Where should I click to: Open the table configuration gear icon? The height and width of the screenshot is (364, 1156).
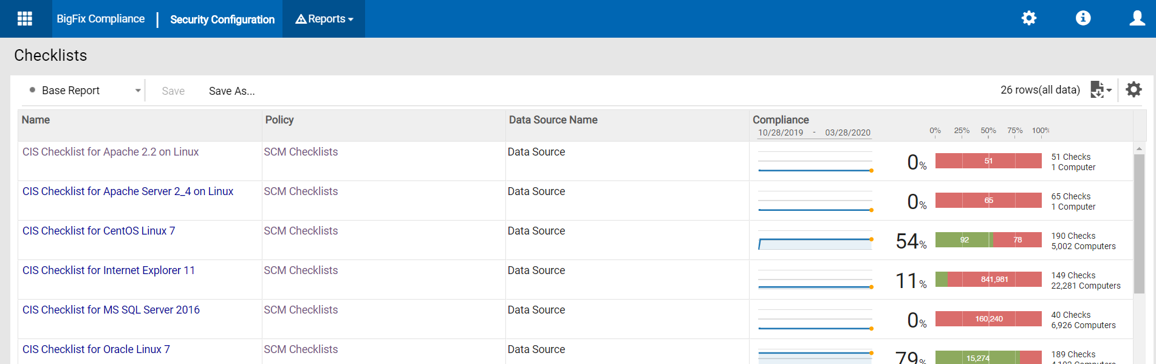(x=1134, y=90)
